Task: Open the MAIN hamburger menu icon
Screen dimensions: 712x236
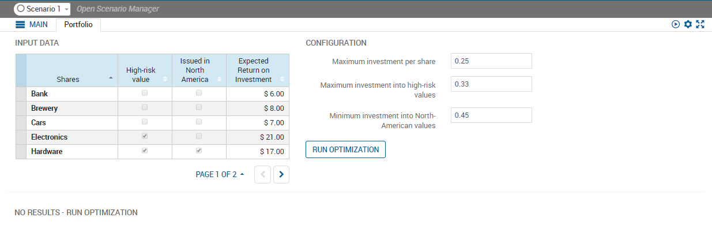Action: click(20, 25)
